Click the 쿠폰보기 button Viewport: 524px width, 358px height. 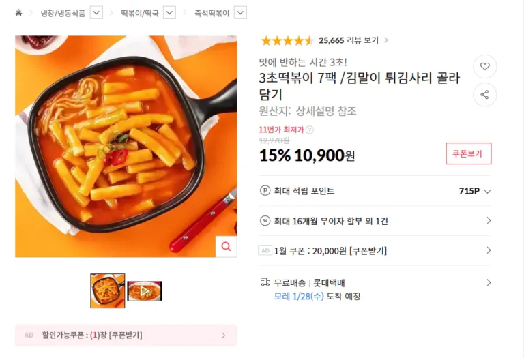pos(468,153)
